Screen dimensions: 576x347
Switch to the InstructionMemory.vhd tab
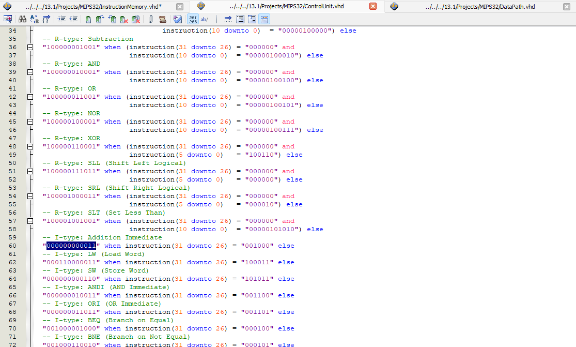(94, 6)
